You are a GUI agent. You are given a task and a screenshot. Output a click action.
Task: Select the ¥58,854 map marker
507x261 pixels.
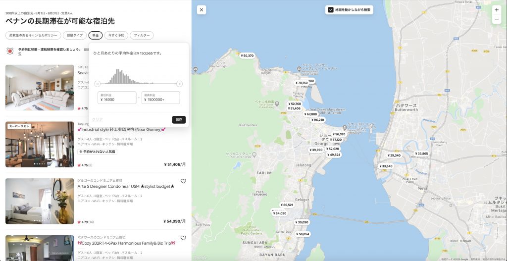[x=303, y=234]
